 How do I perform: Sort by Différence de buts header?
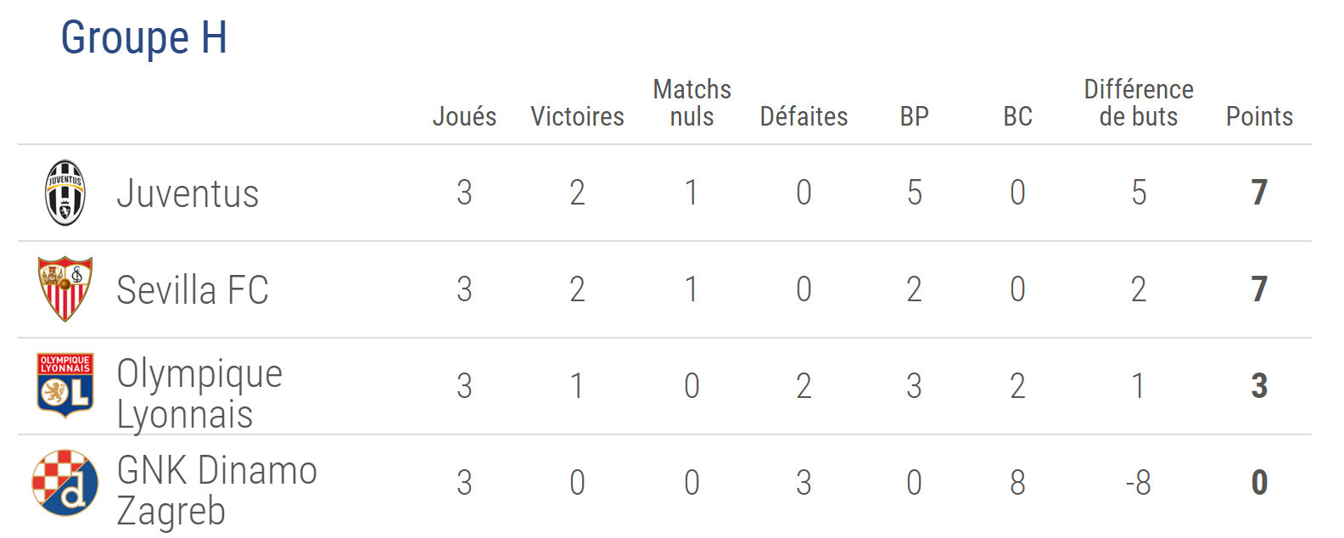pyautogui.click(x=1139, y=103)
